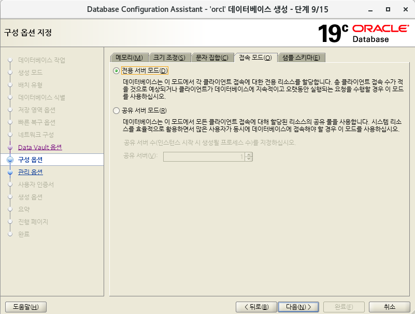Click the 데이터베이스 식별 step text
The height and width of the screenshot is (314, 415).
tap(41, 97)
